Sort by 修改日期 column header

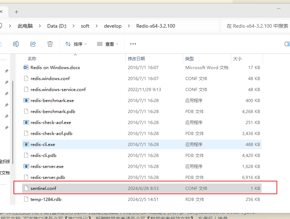(x=136, y=59)
